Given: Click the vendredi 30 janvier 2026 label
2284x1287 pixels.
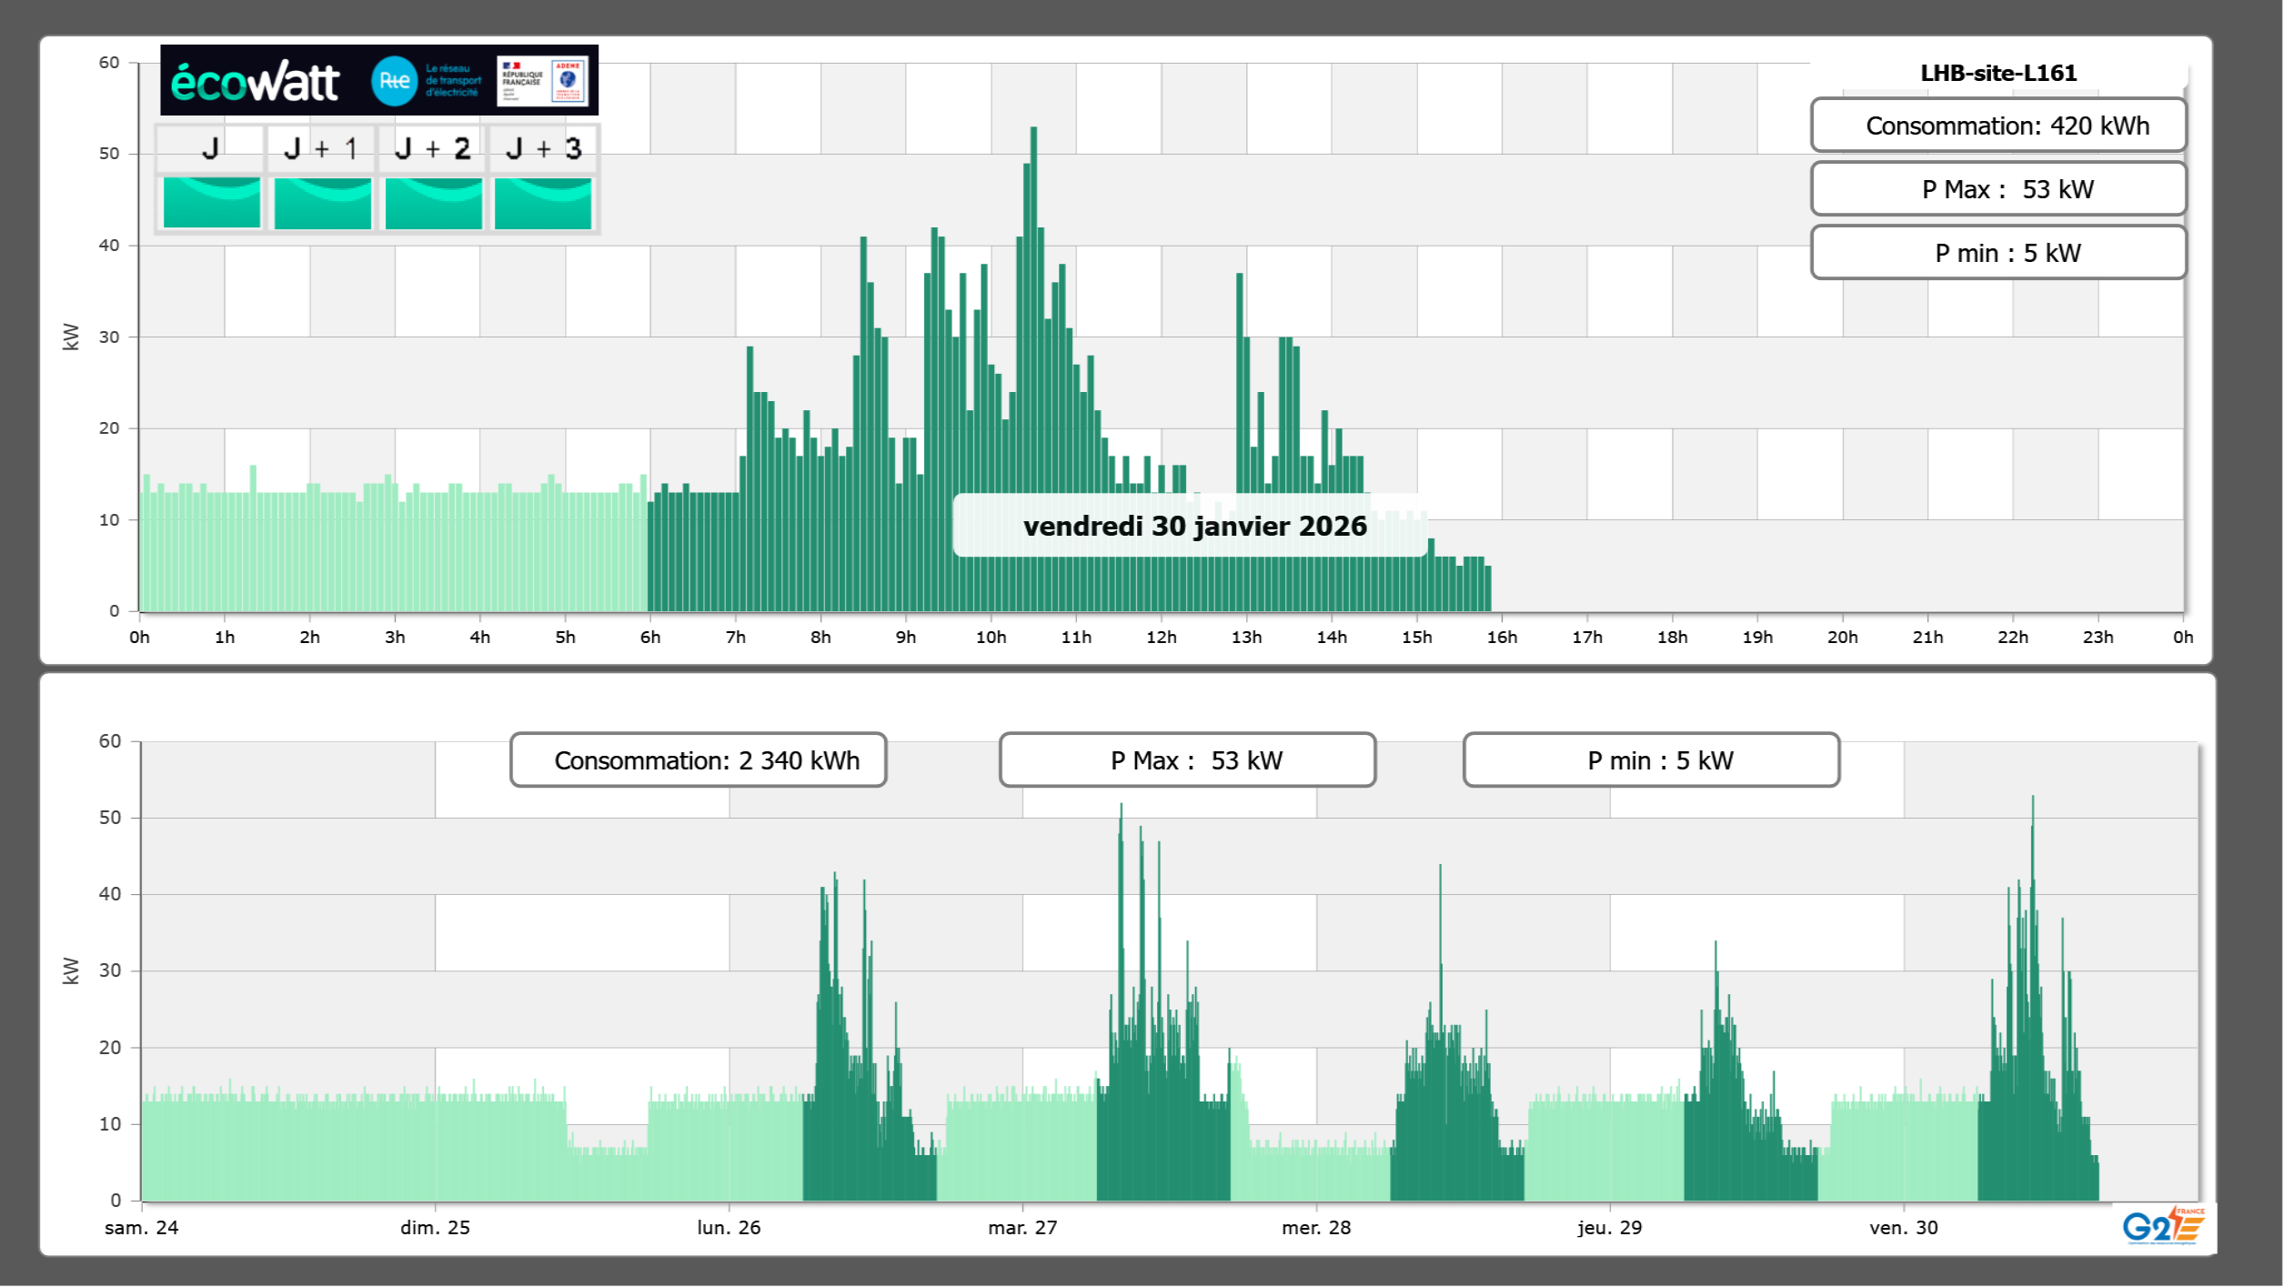Looking at the screenshot, I should click(x=1194, y=526).
